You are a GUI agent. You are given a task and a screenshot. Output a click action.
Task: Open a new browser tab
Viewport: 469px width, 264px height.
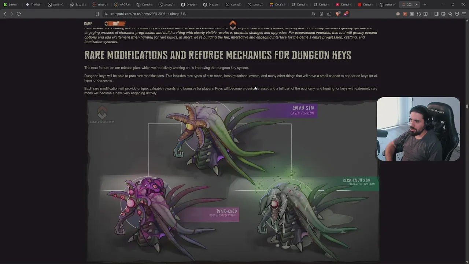click(425, 4)
